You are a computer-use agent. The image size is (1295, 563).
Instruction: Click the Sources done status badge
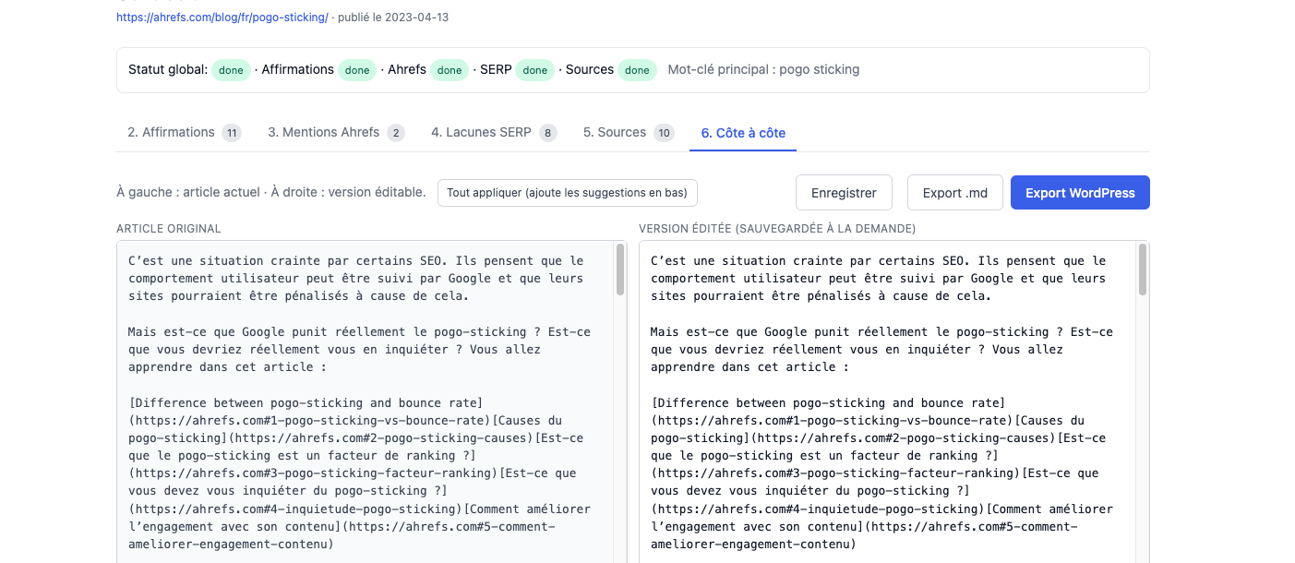click(x=637, y=70)
